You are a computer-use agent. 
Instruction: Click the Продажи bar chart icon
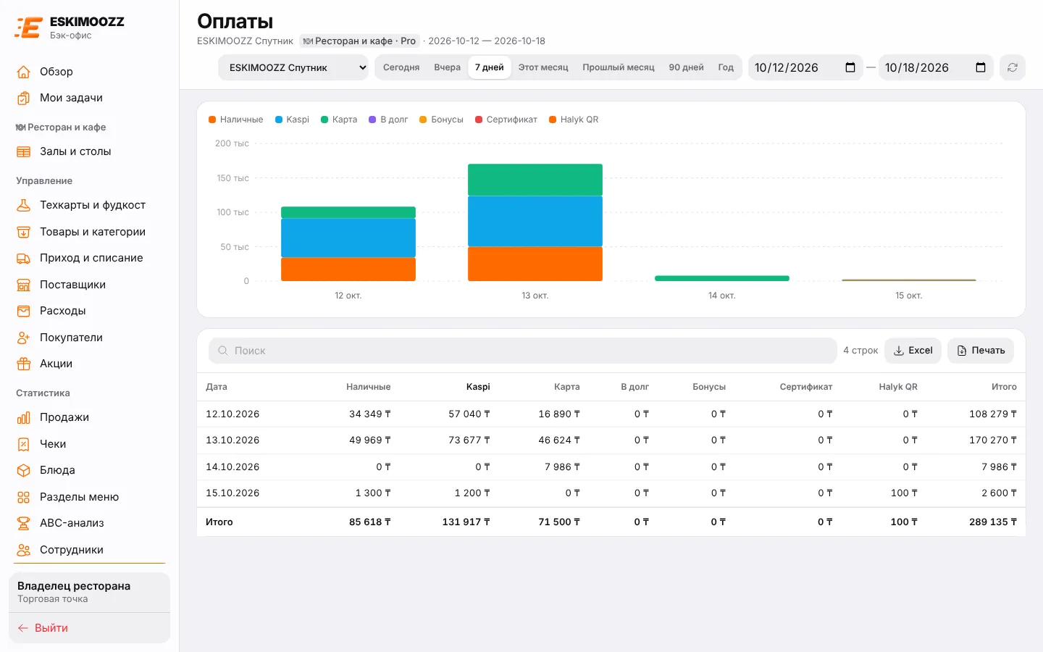click(x=24, y=417)
